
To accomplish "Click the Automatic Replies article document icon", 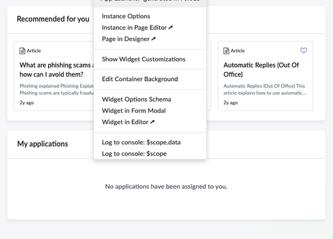I will [226, 51].
